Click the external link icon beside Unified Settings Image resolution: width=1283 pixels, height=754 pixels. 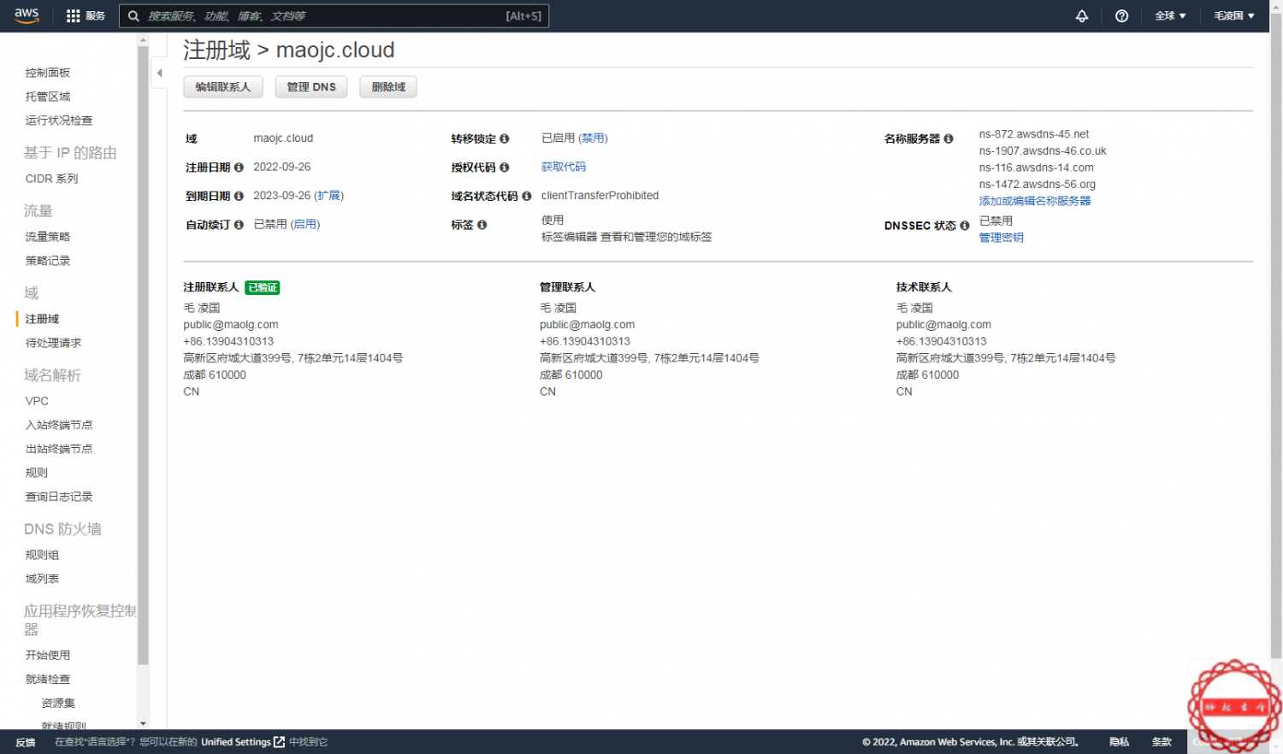(279, 742)
